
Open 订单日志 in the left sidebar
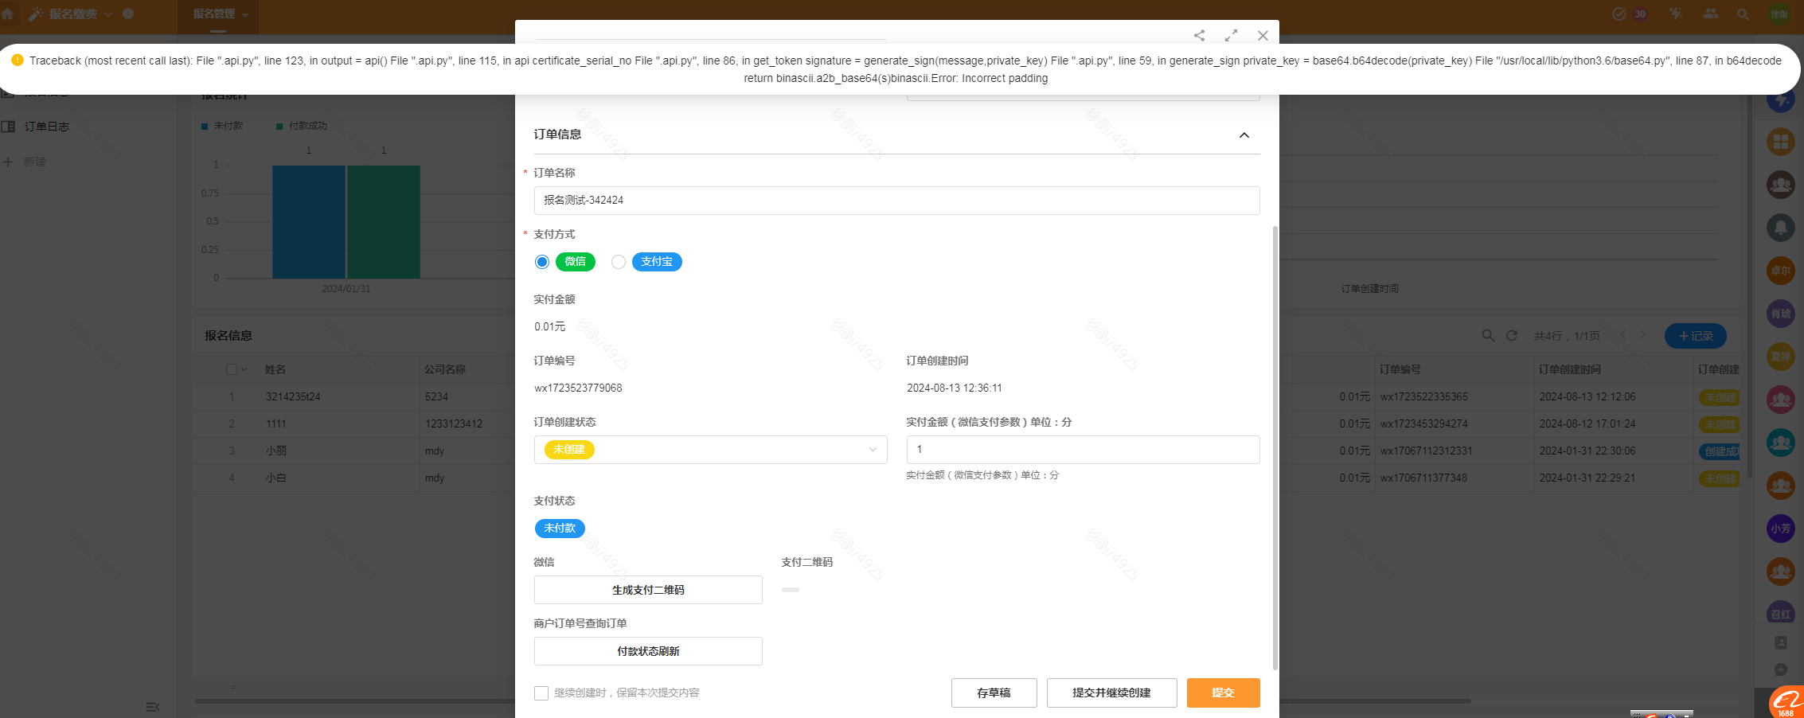point(46,127)
